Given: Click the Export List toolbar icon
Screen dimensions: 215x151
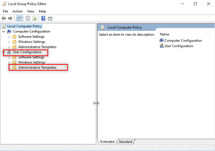Looking at the screenshot, I should click(35, 18).
